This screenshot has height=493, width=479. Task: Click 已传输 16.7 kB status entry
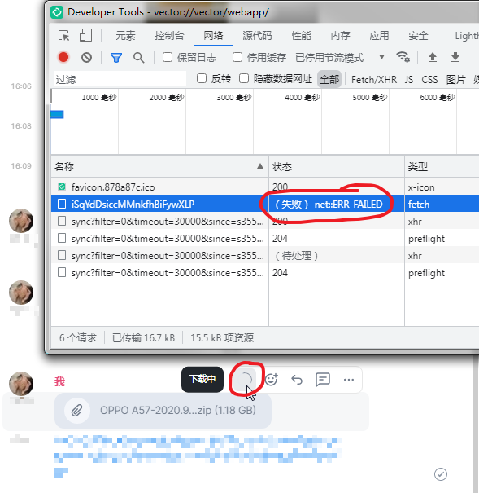(x=143, y=338)
